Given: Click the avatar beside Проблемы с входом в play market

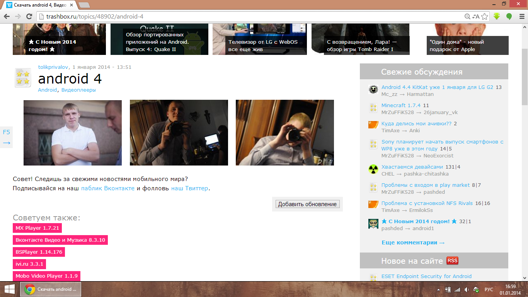Looking at the screenshot, I should pyautogui.click(x=373, y=188).
